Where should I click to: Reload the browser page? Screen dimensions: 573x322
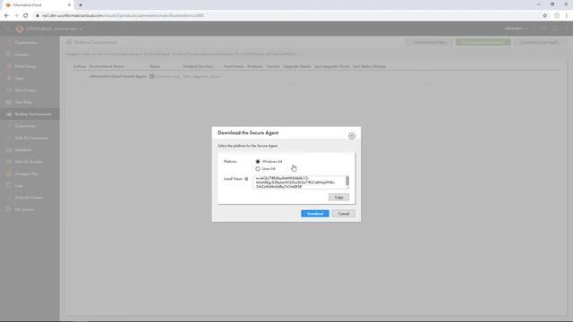[26, 16]
